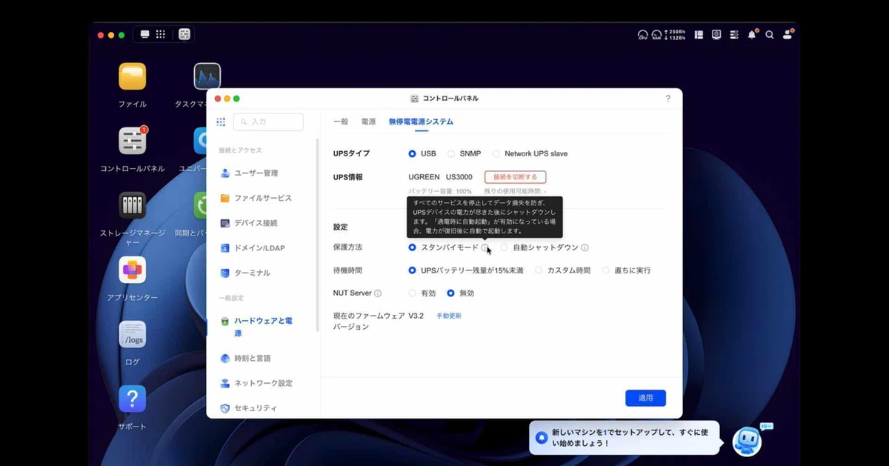The height and width of the screenshot is (466, 889).
Task: Select 直ちに実行 wait time option
Action: [605, 270]
